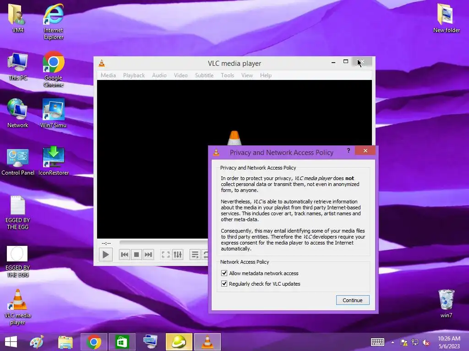Open the View menu
The width and height of the screenshot is (469, 351).
point(247,75)
